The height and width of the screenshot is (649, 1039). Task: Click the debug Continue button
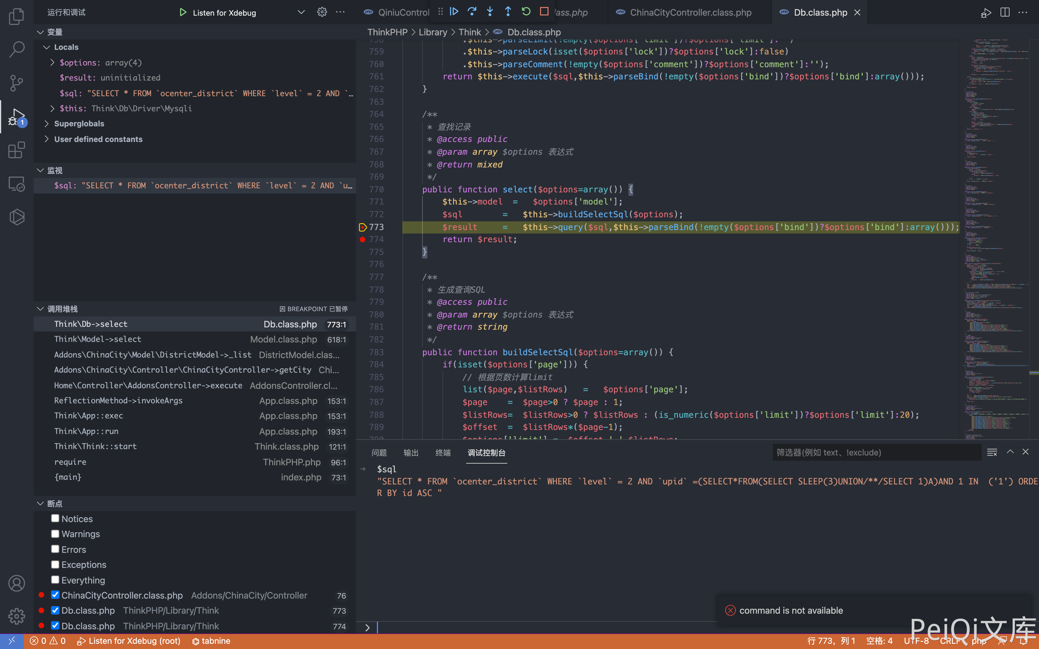point(454,12)
